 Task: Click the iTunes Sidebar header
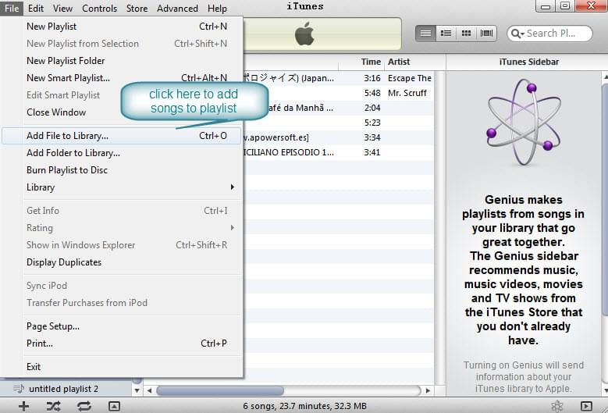[528, 62]
